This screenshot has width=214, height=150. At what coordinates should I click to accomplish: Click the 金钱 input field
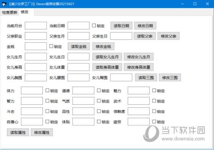pyautogui.click(x=36, y=46)
